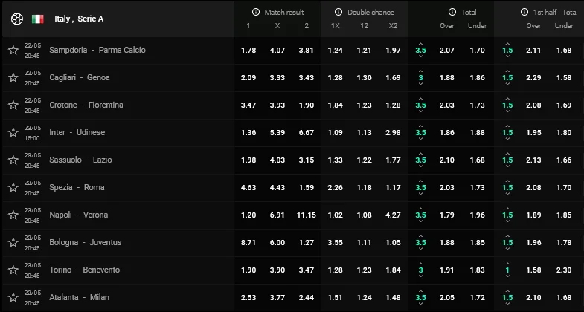Viewport: 584px width, 312px height.
Task: Click the info icon beside Total
Action: click(452, 13)
